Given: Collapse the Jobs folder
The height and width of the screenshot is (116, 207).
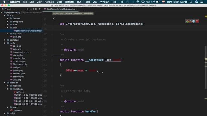Looking at the screenshot, I should pyautogui.click(x=8, y=28).
